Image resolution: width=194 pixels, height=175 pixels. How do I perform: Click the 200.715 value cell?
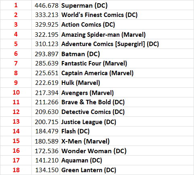46,122
